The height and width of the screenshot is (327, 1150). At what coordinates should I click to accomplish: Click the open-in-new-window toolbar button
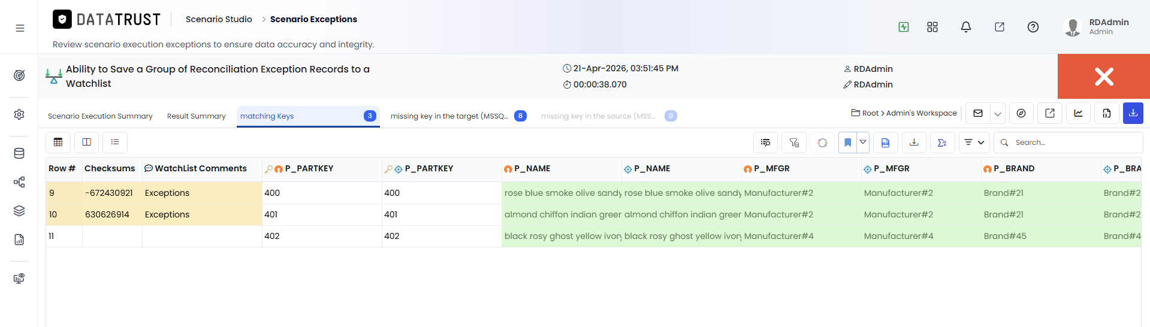click(1050, 113)
